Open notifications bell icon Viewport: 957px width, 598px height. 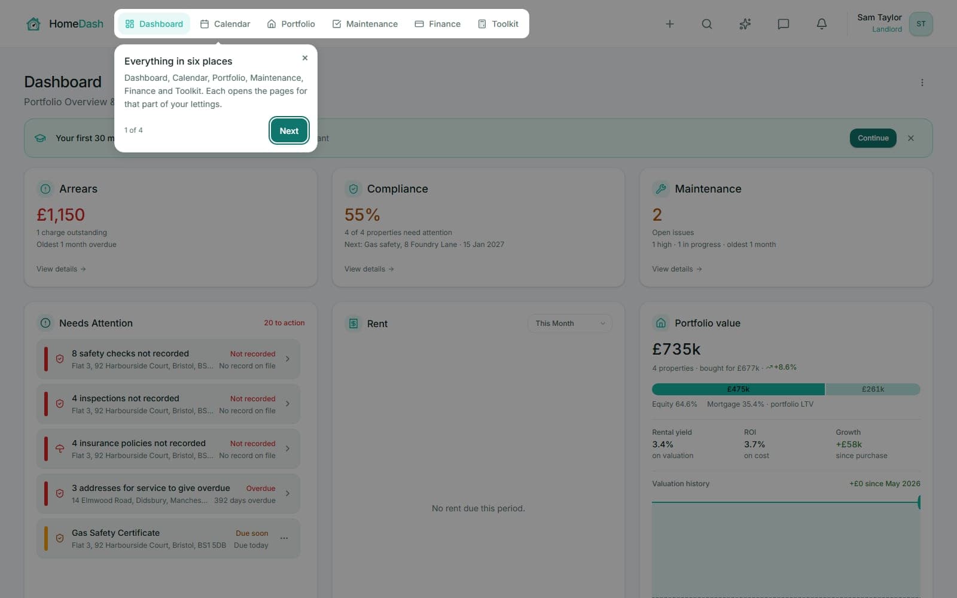pos(821,24)
